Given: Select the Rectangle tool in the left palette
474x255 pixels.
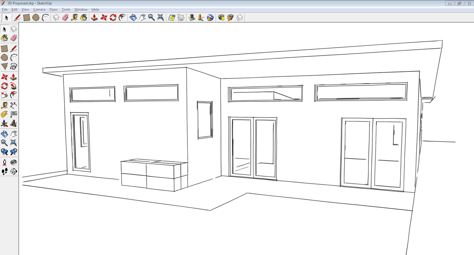Looking at the screenshot, I should tap(4, 49).
